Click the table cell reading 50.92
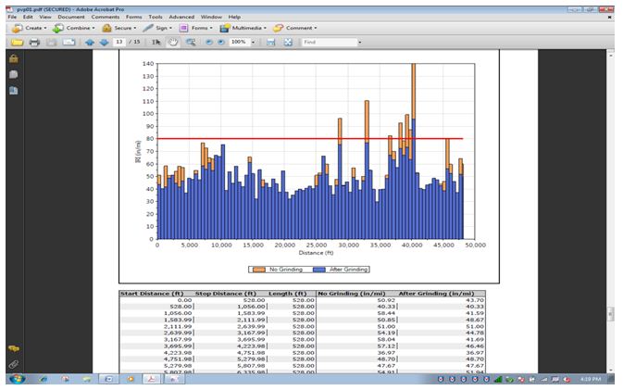This screenshot has width=623, height=390. click(x=386, y=300)
